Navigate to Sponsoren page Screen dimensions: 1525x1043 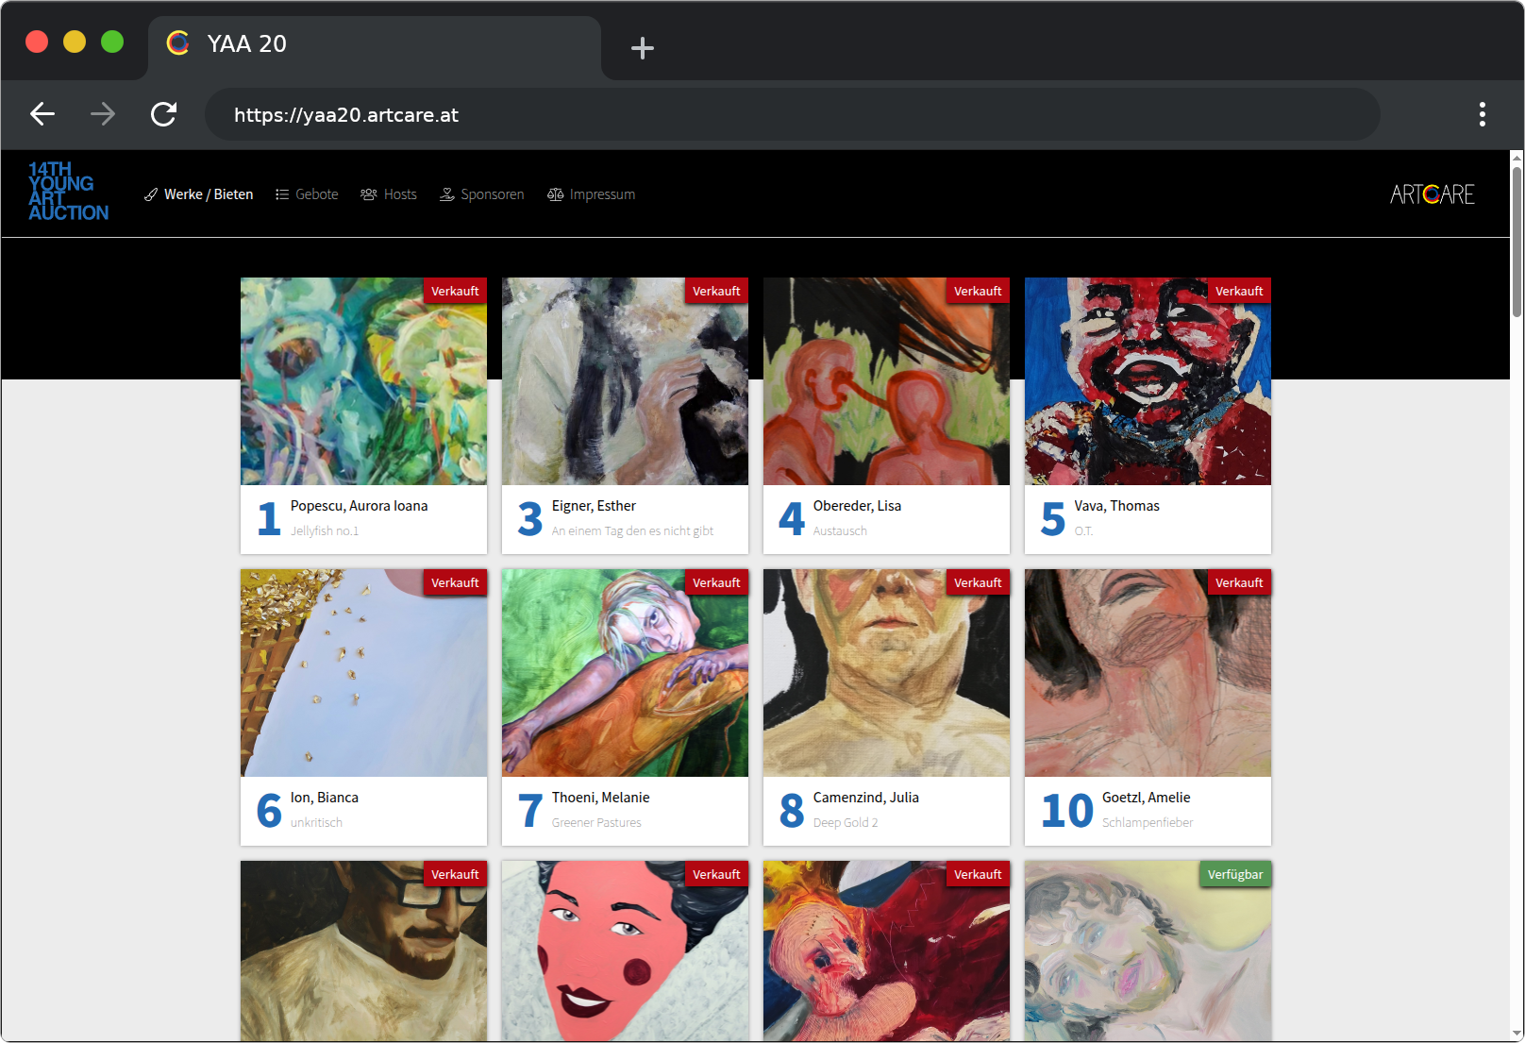482,194
